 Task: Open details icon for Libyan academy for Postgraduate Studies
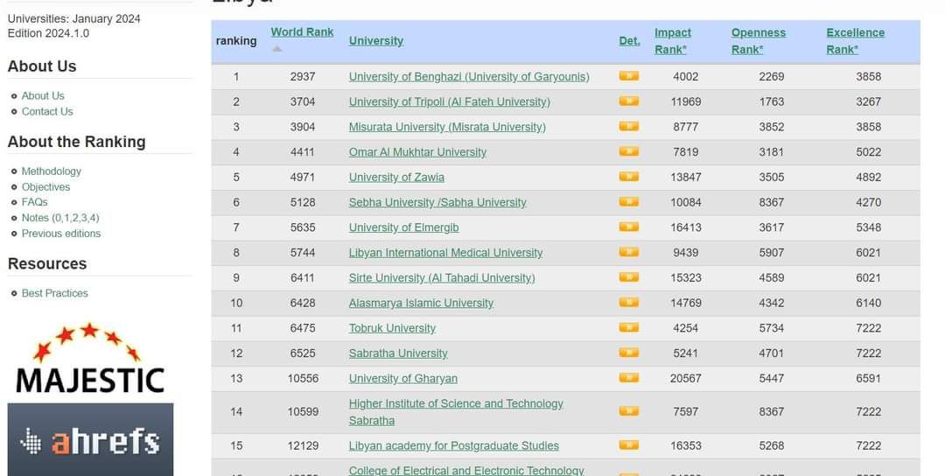(628, 445)
